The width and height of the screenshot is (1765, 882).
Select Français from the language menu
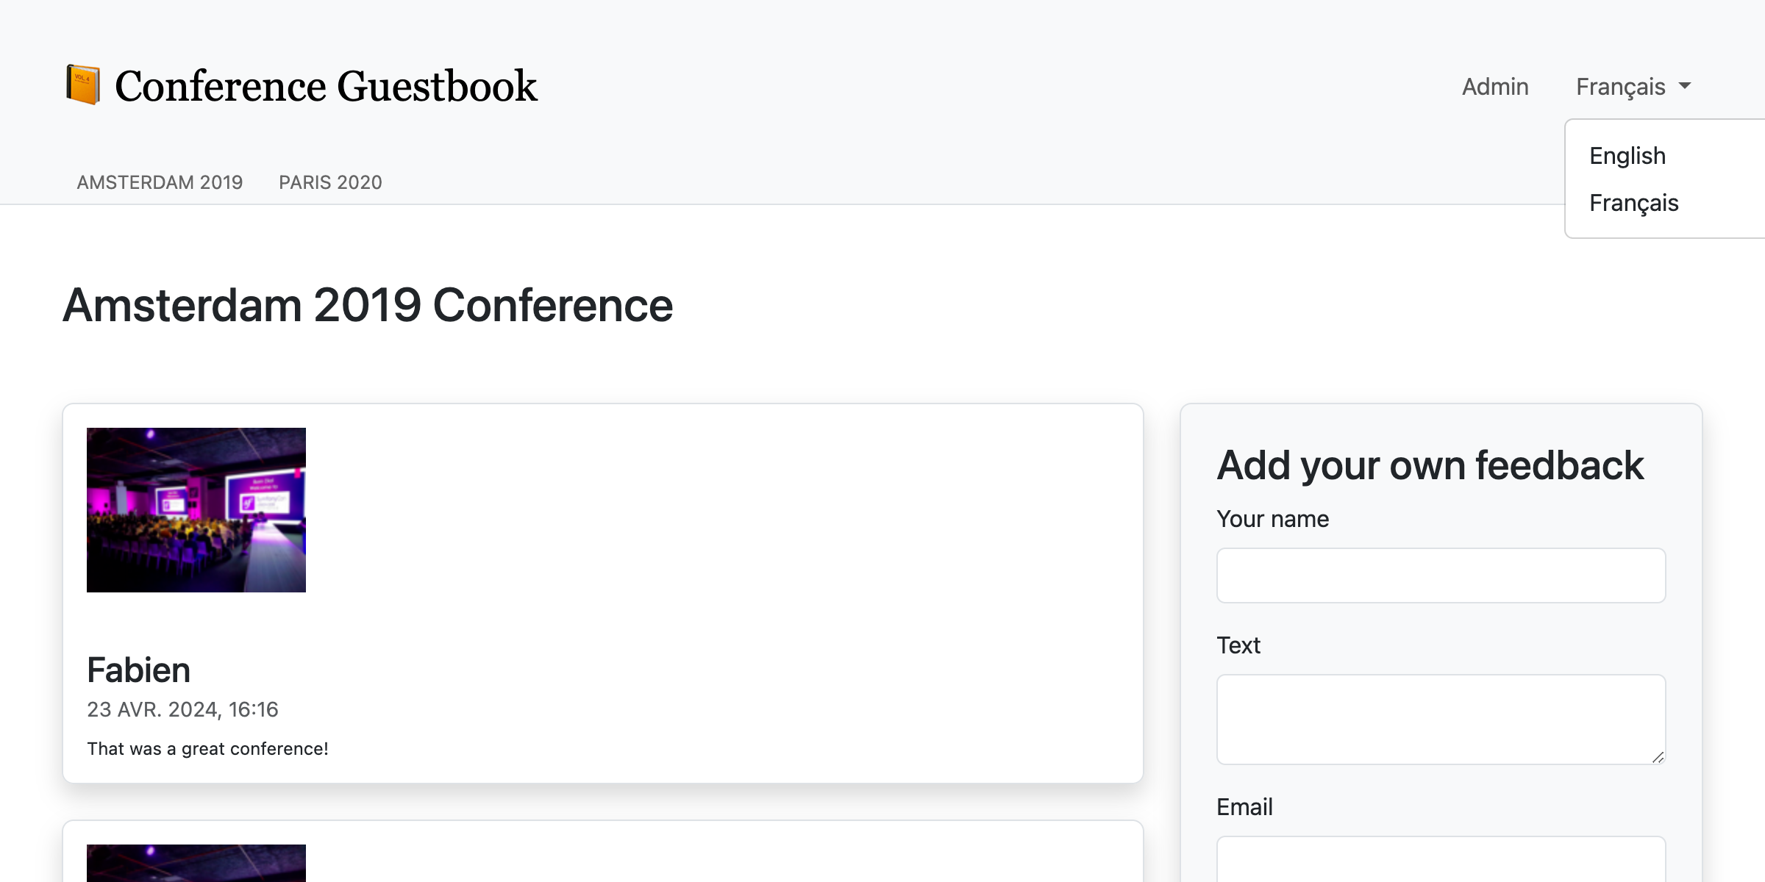(1633, 203)
